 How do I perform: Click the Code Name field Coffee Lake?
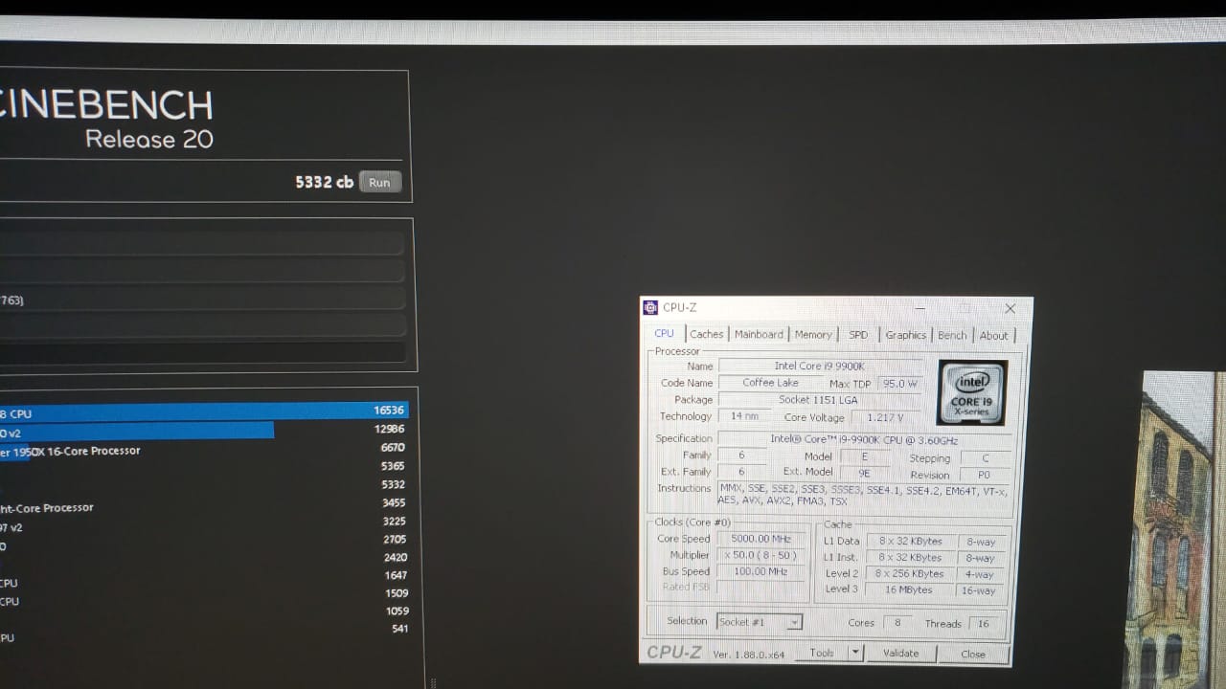tap(770, 383)
